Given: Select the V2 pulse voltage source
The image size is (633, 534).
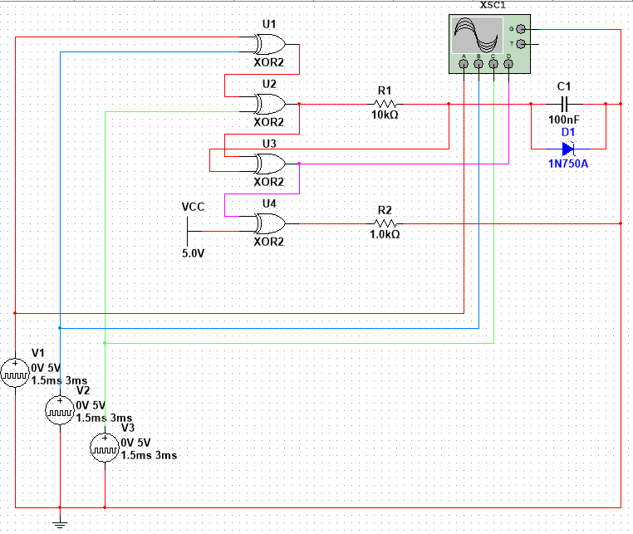Looking at the screenshot, I should pyautogui.click(x=60, y=410).
